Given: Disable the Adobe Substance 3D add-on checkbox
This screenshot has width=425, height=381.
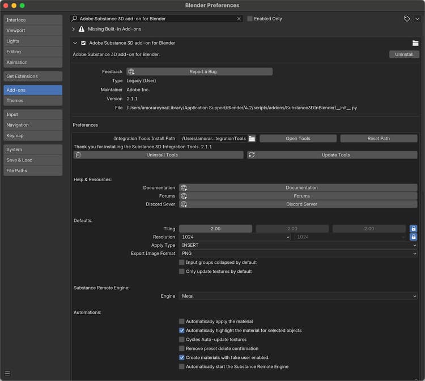Looking at the screenshot, I should click(x=83, y=43).
